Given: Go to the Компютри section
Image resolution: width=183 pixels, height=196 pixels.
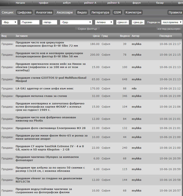Looking at the screenshot, I should [133, 13].
